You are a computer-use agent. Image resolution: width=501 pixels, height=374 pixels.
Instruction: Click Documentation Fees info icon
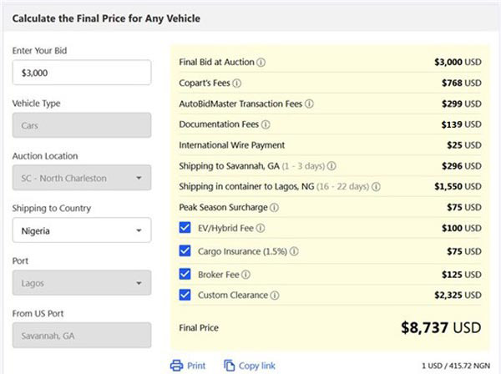click(266, 124)
